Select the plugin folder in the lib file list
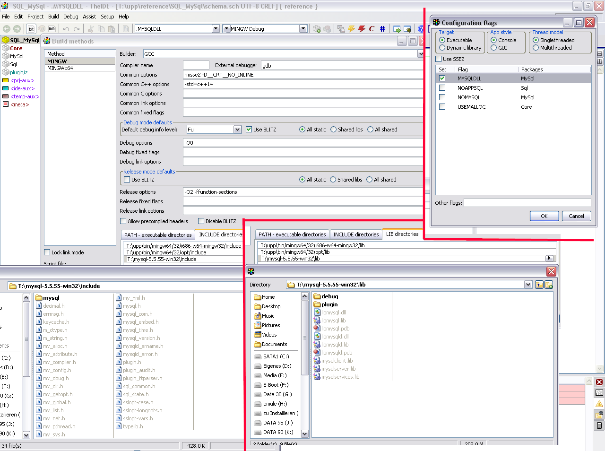 pyautogui.click(x=329, y=304)
